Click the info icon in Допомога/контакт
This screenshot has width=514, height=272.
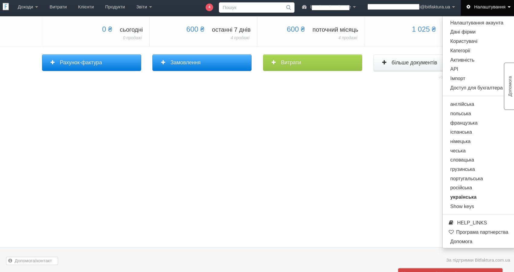click(x=10, y=261)
